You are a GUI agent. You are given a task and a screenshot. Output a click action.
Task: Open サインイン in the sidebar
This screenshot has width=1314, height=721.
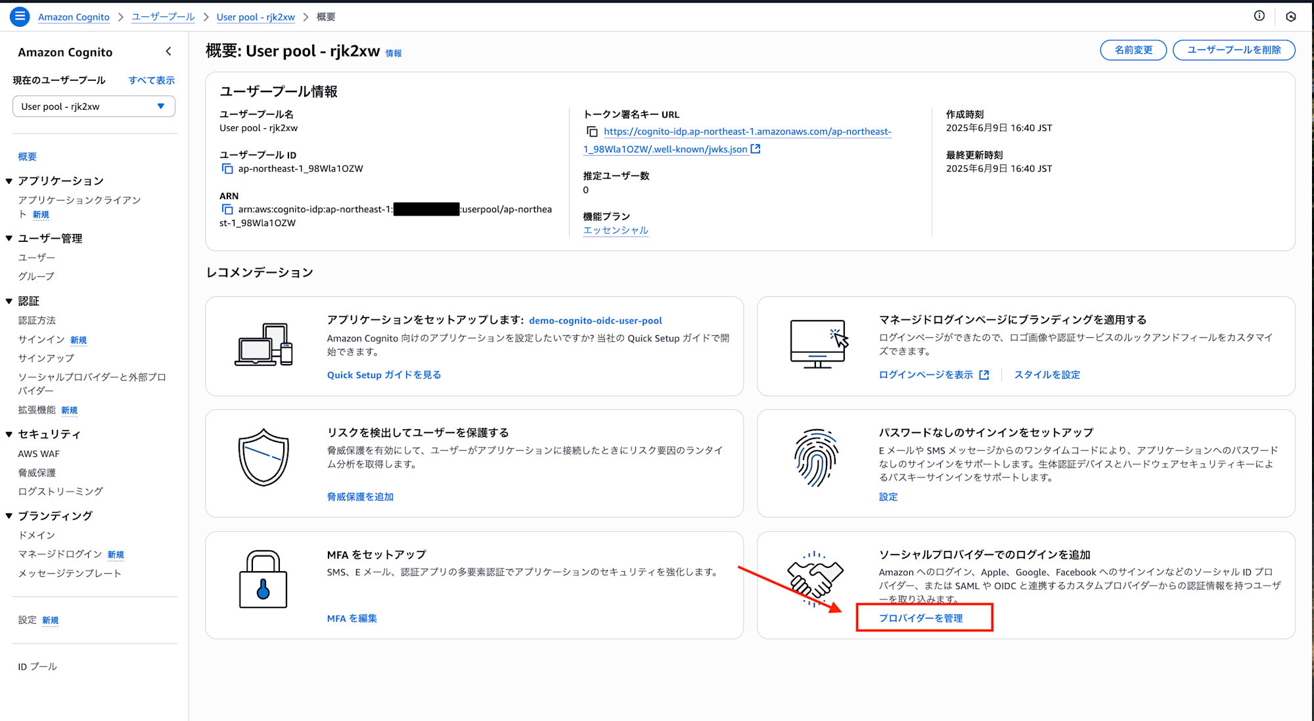point(41,340)
